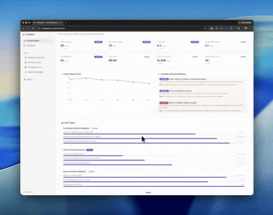The height and width of the screenshot is (215, 273).
Task: Click the Anomalies & Recommendations heading
Action: 173,74
